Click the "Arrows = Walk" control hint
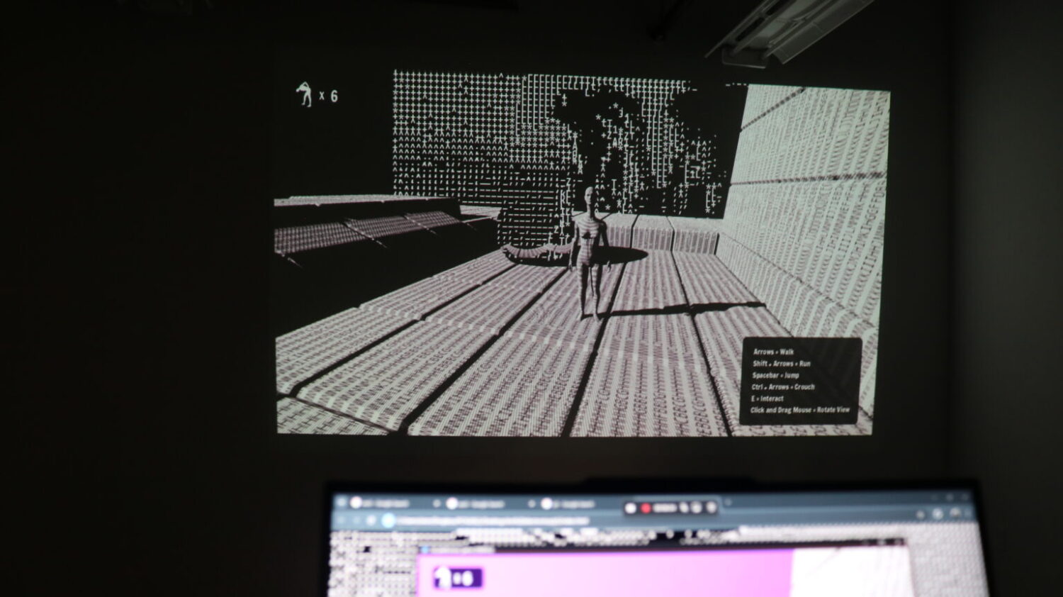 coord(773,352)
